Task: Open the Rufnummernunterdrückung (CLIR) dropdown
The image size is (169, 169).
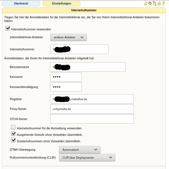Action: click(x=87, y=157)
